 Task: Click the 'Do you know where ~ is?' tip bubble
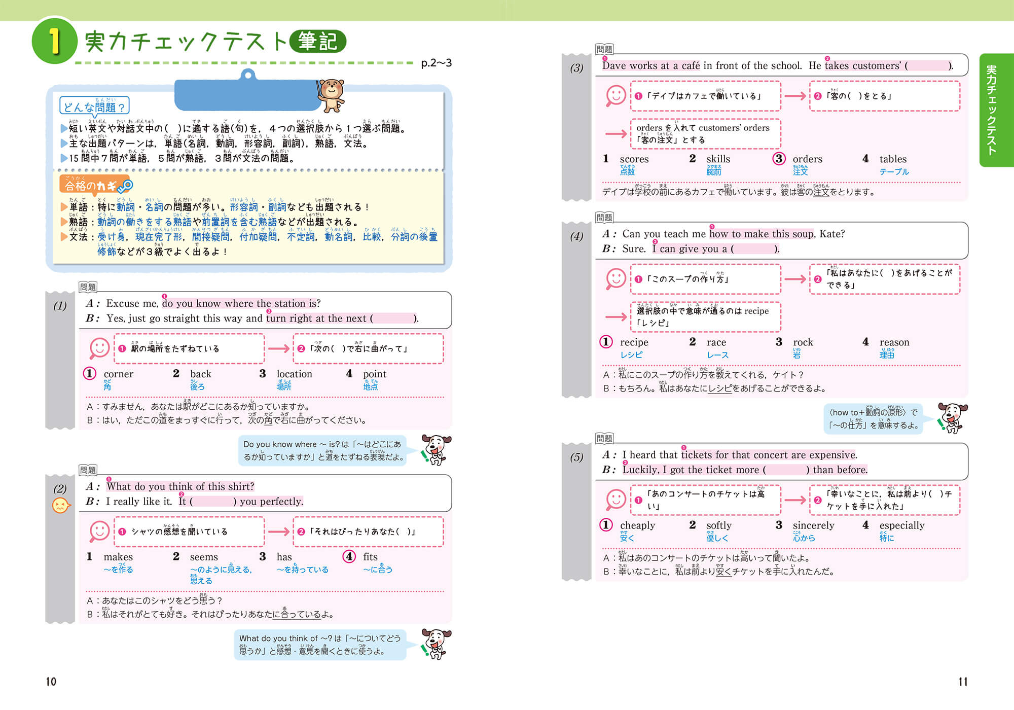point(322,450)
